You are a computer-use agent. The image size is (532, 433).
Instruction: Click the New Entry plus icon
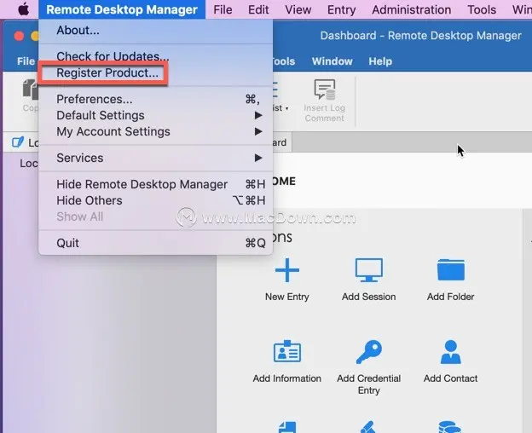[287, 270]
